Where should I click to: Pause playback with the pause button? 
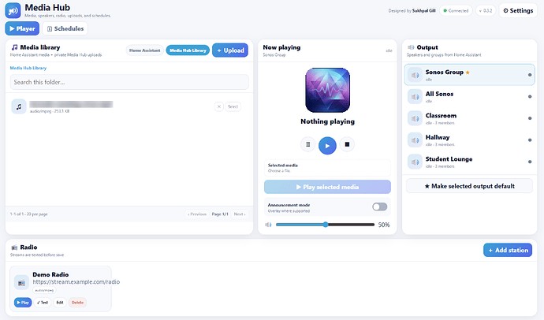click(307, 144)
